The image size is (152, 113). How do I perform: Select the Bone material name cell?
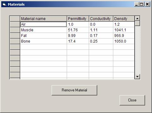pyautogui.click(x=43, y=41)
